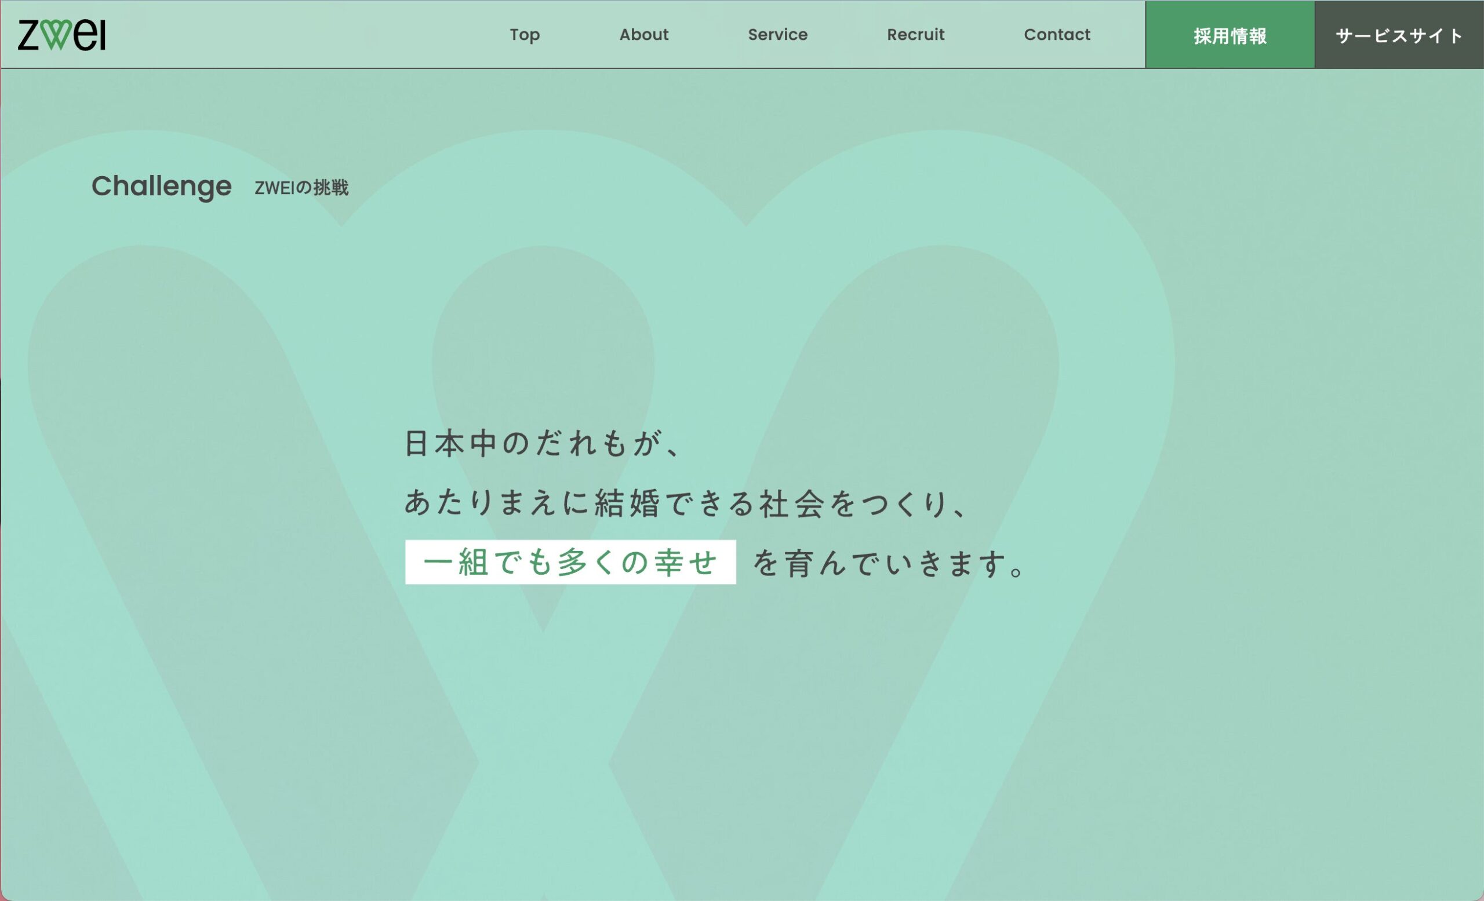Click the green heart in ZWEI logo

[57, 35]
